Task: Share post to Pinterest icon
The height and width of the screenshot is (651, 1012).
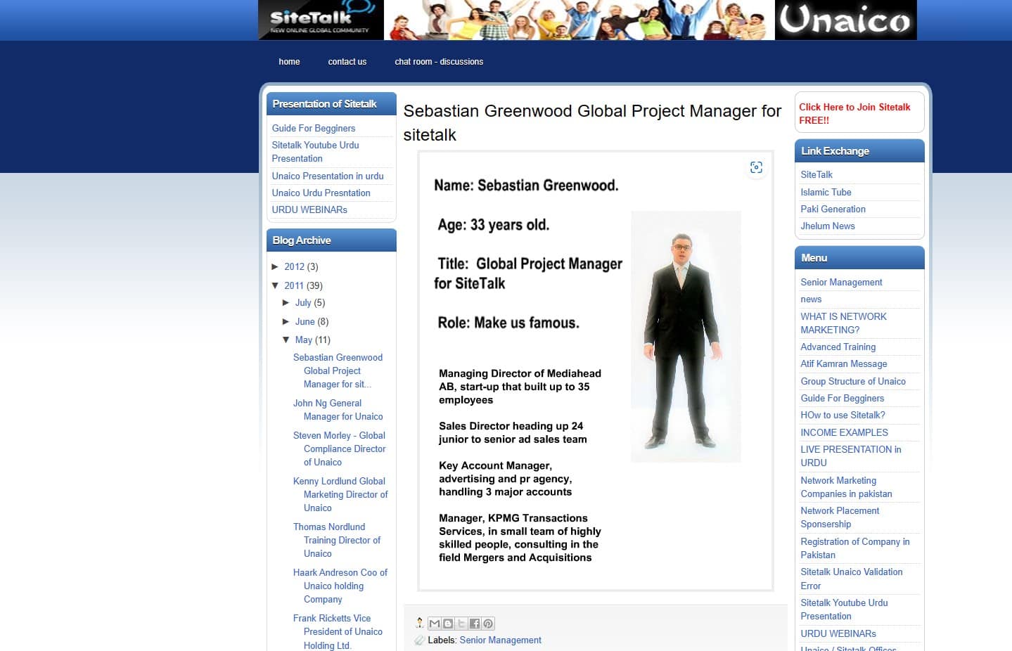Action: click(x=488, y=624)
